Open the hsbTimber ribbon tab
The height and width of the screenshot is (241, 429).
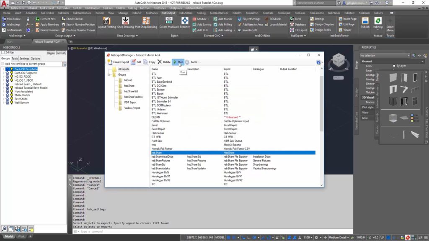[47, 13]
